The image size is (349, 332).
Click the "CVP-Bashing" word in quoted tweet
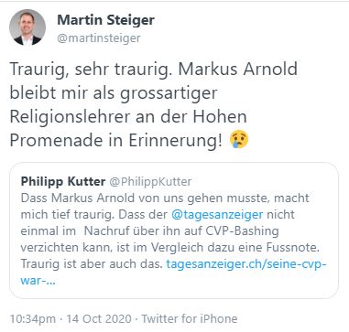(244, 231)
